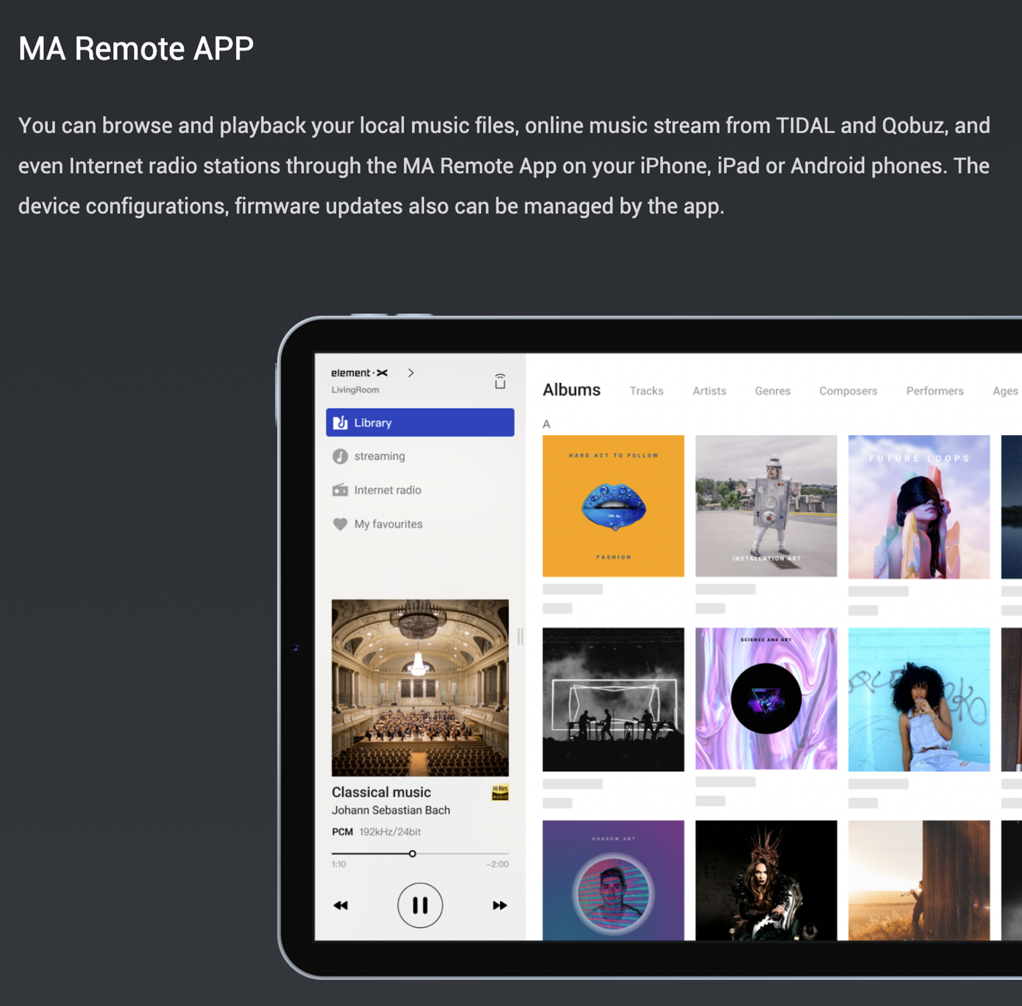Open the Science and Art album
Image resolution: width=1022 pixels, height=1006 pixels.
click(x=766, y=699)
